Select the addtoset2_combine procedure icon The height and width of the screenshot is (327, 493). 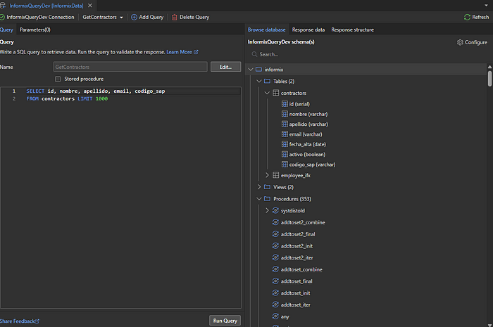[x=276, y=222]
